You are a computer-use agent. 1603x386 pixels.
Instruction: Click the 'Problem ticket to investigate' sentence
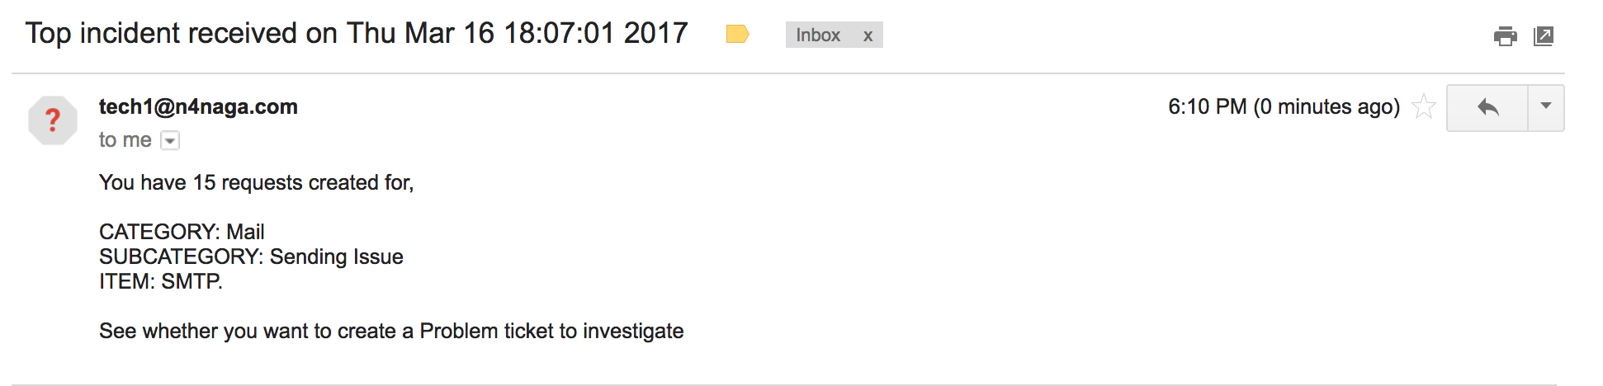click(391, 331)
